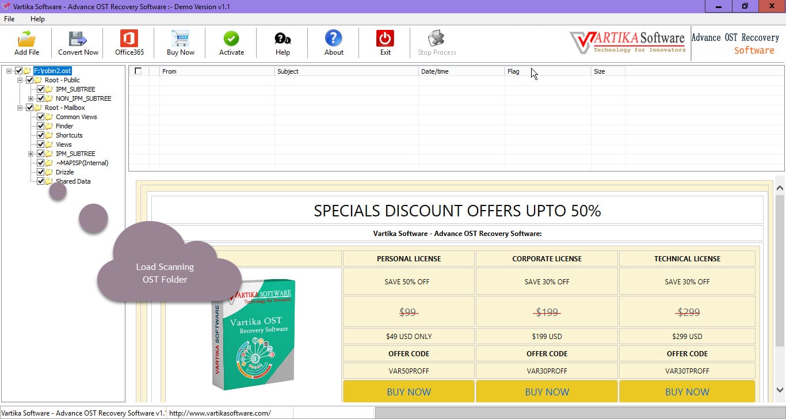Viewport: 786px width, 419px height.
Task: Uncheck the Root - Public checkbox
Action: (30, 80)
